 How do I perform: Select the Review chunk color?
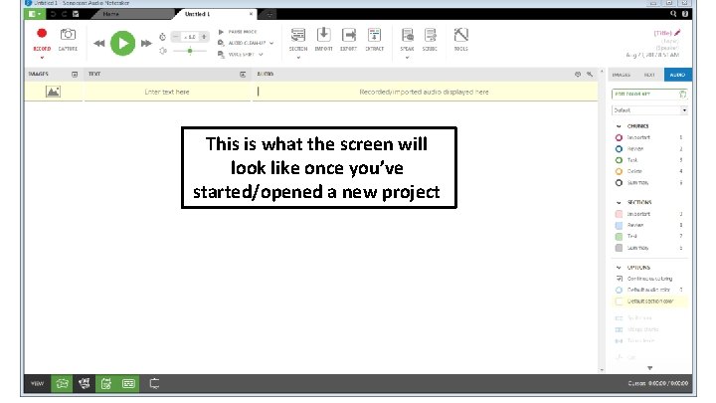[619, 149]
